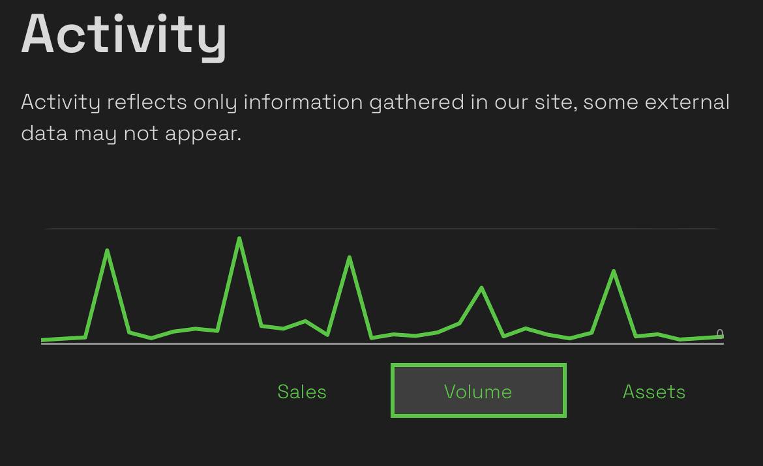
Task: Select the last peak before the chart ends
Action: click(x=614, y=271)
